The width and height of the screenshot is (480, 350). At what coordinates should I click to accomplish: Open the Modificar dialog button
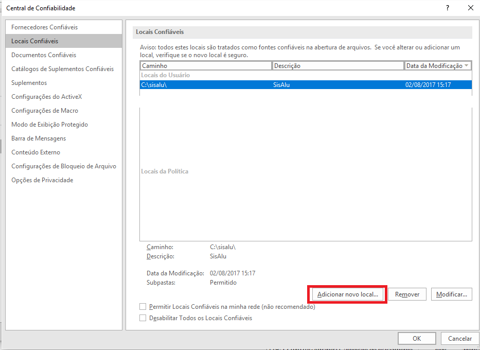452,294
